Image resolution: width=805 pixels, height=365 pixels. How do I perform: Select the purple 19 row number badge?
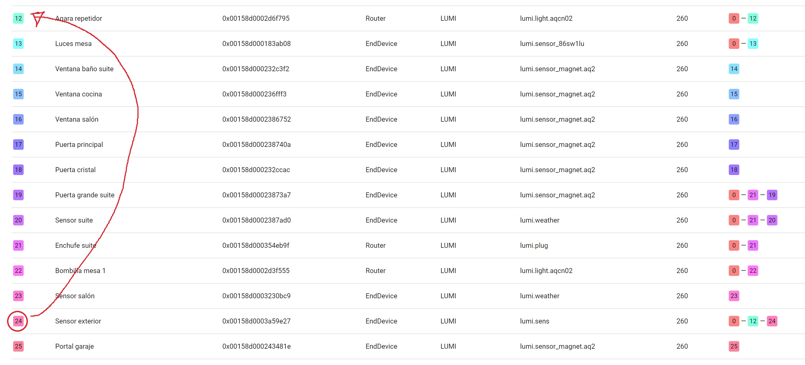(x=18, y=195)
